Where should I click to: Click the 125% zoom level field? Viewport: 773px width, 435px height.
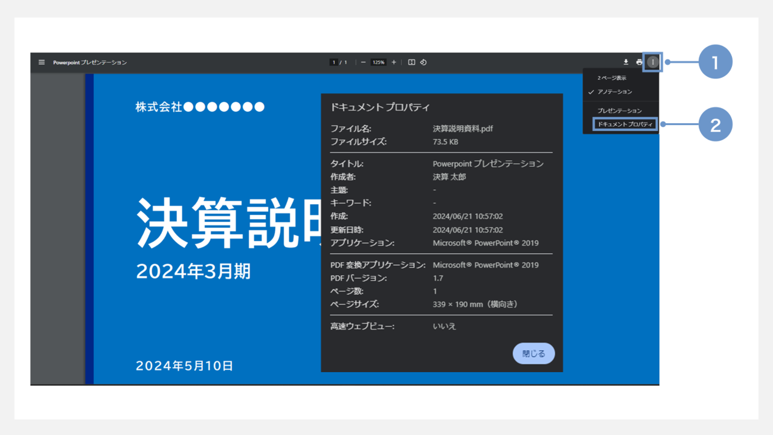tap(379, 62)
